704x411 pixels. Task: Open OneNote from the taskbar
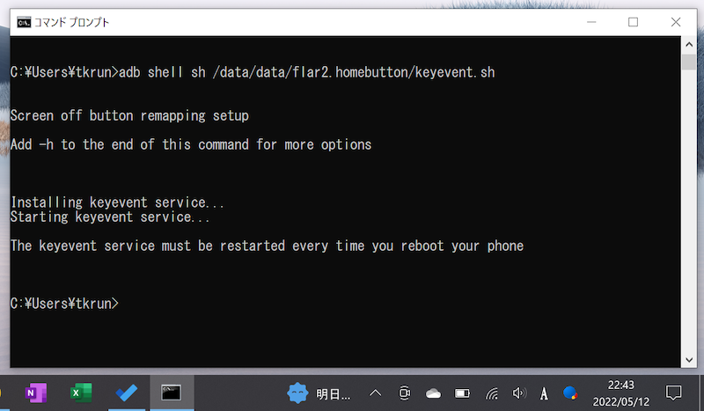click(x=36, y=393)
